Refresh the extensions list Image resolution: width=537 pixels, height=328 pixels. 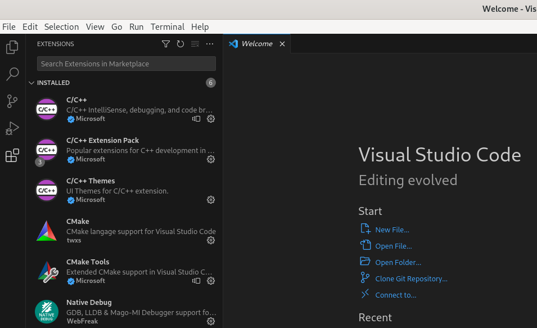(180, 44)
